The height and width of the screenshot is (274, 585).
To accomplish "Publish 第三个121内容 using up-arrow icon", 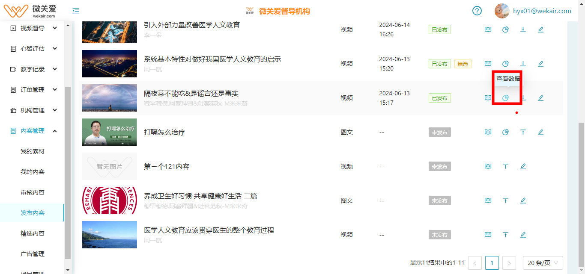I will click(505, 166).
